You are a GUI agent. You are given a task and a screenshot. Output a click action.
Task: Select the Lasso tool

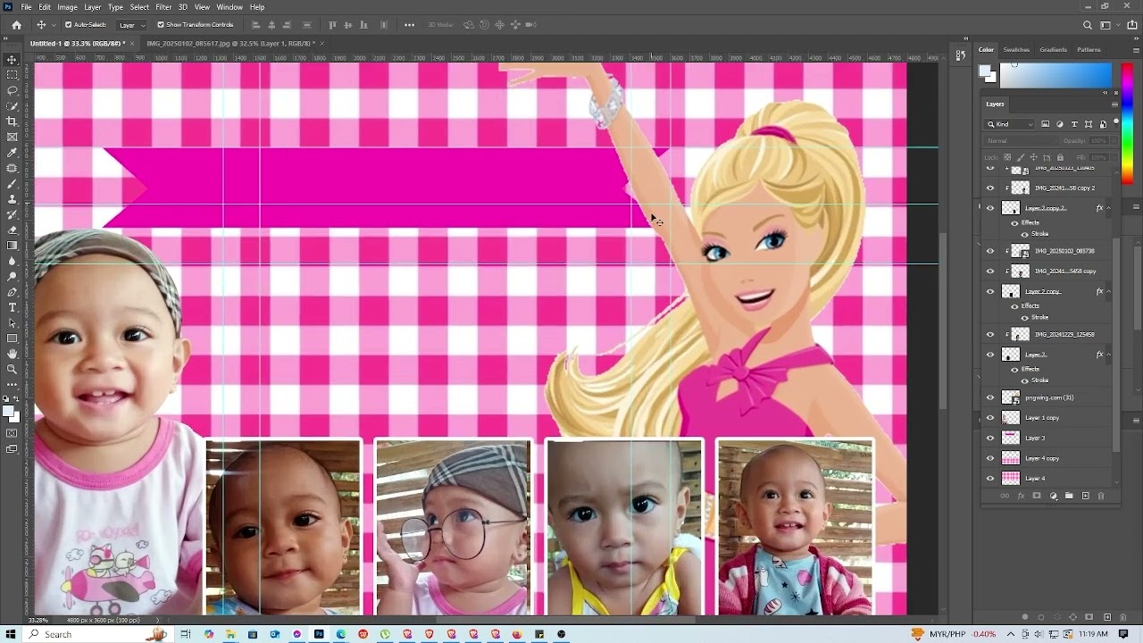pos(12,91)
